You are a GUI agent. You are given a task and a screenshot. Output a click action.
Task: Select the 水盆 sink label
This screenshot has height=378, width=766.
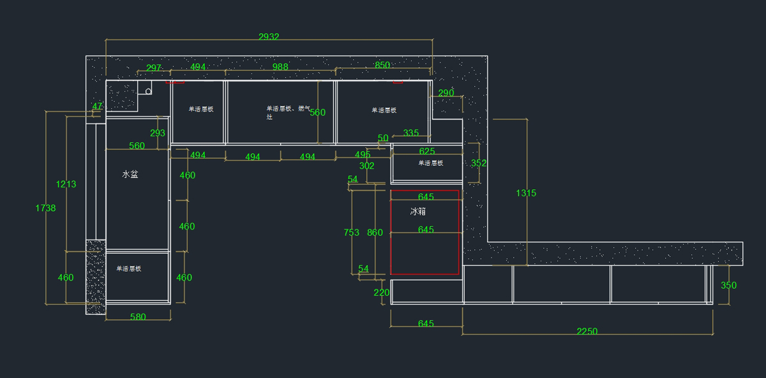(x=130, y=174)
